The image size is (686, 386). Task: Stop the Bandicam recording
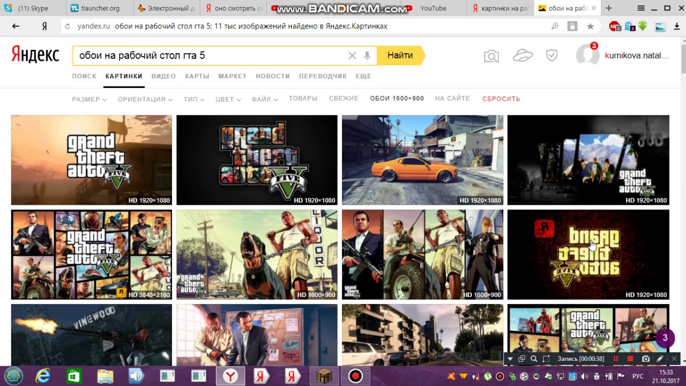tap(630, 359)
